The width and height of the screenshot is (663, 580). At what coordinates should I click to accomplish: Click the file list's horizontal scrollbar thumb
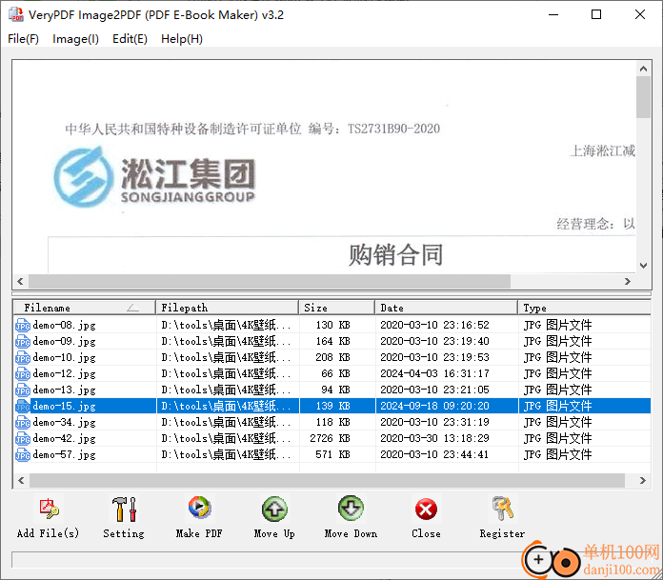tap(327, 480)
